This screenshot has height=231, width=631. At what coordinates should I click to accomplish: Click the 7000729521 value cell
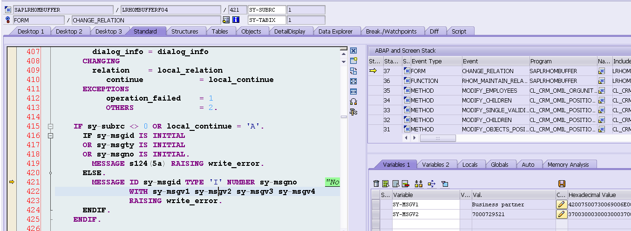(x=513, y=214)
